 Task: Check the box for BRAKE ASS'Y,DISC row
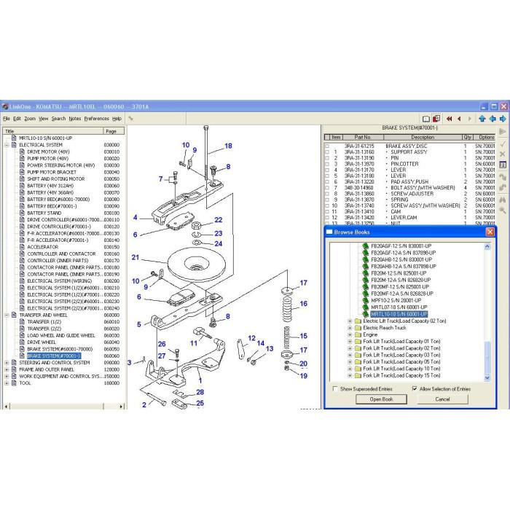pyautogui.click(x=327, y=146)
